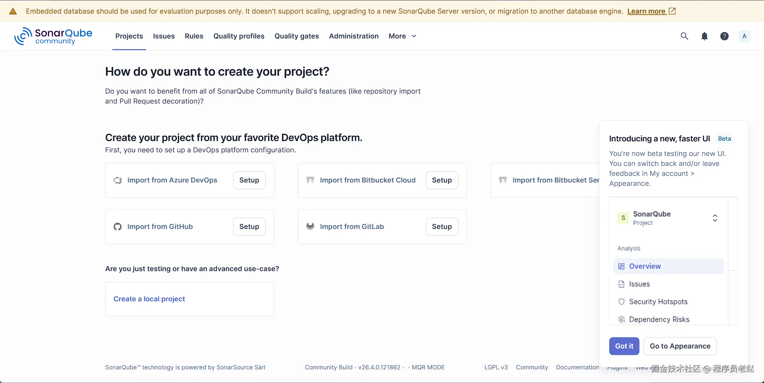This screenshot has height=383, width=764.
Task: Click the GitHub octocat icon
Action: [118, 227]
